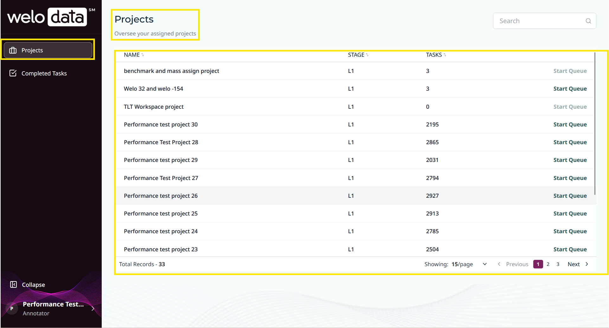Expand the user profile chevron
The image size is (609, 328).
click(93, 309)
